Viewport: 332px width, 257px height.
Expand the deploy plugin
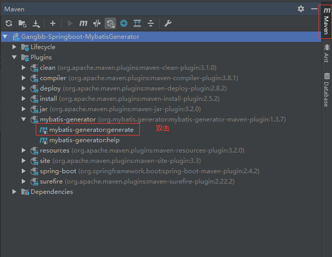[23, 88]
